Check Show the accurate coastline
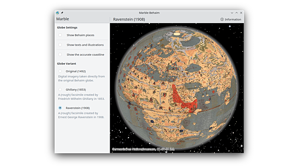 pyautogui.click(x=60, y=54)
